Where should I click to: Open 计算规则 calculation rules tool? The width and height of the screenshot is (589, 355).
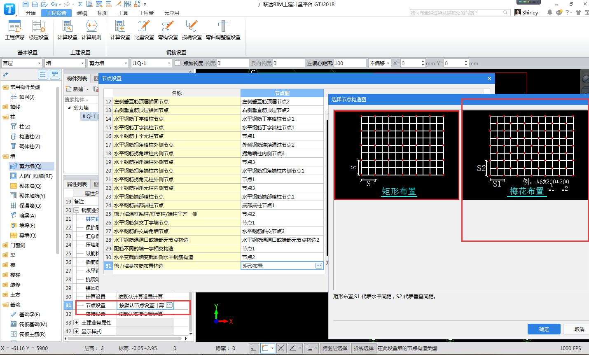point(91,30)
